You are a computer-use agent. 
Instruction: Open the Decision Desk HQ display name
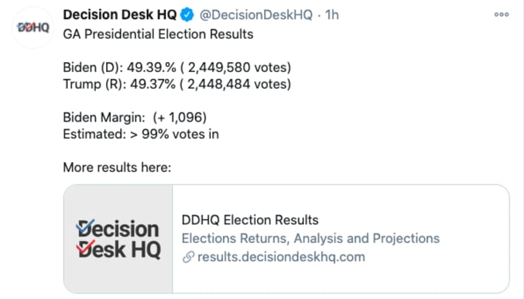point(119,15)
